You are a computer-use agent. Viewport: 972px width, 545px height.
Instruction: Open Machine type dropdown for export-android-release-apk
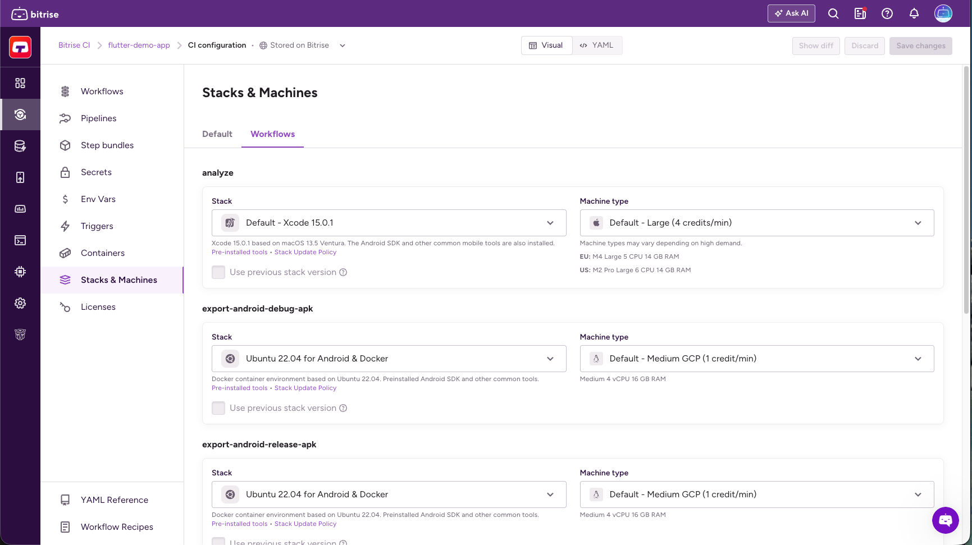757,494
